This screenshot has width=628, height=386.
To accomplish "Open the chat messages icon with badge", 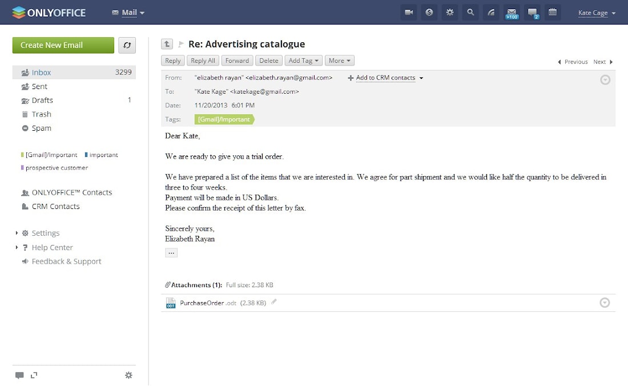I will pyautogui.click(x=532, y=13).
